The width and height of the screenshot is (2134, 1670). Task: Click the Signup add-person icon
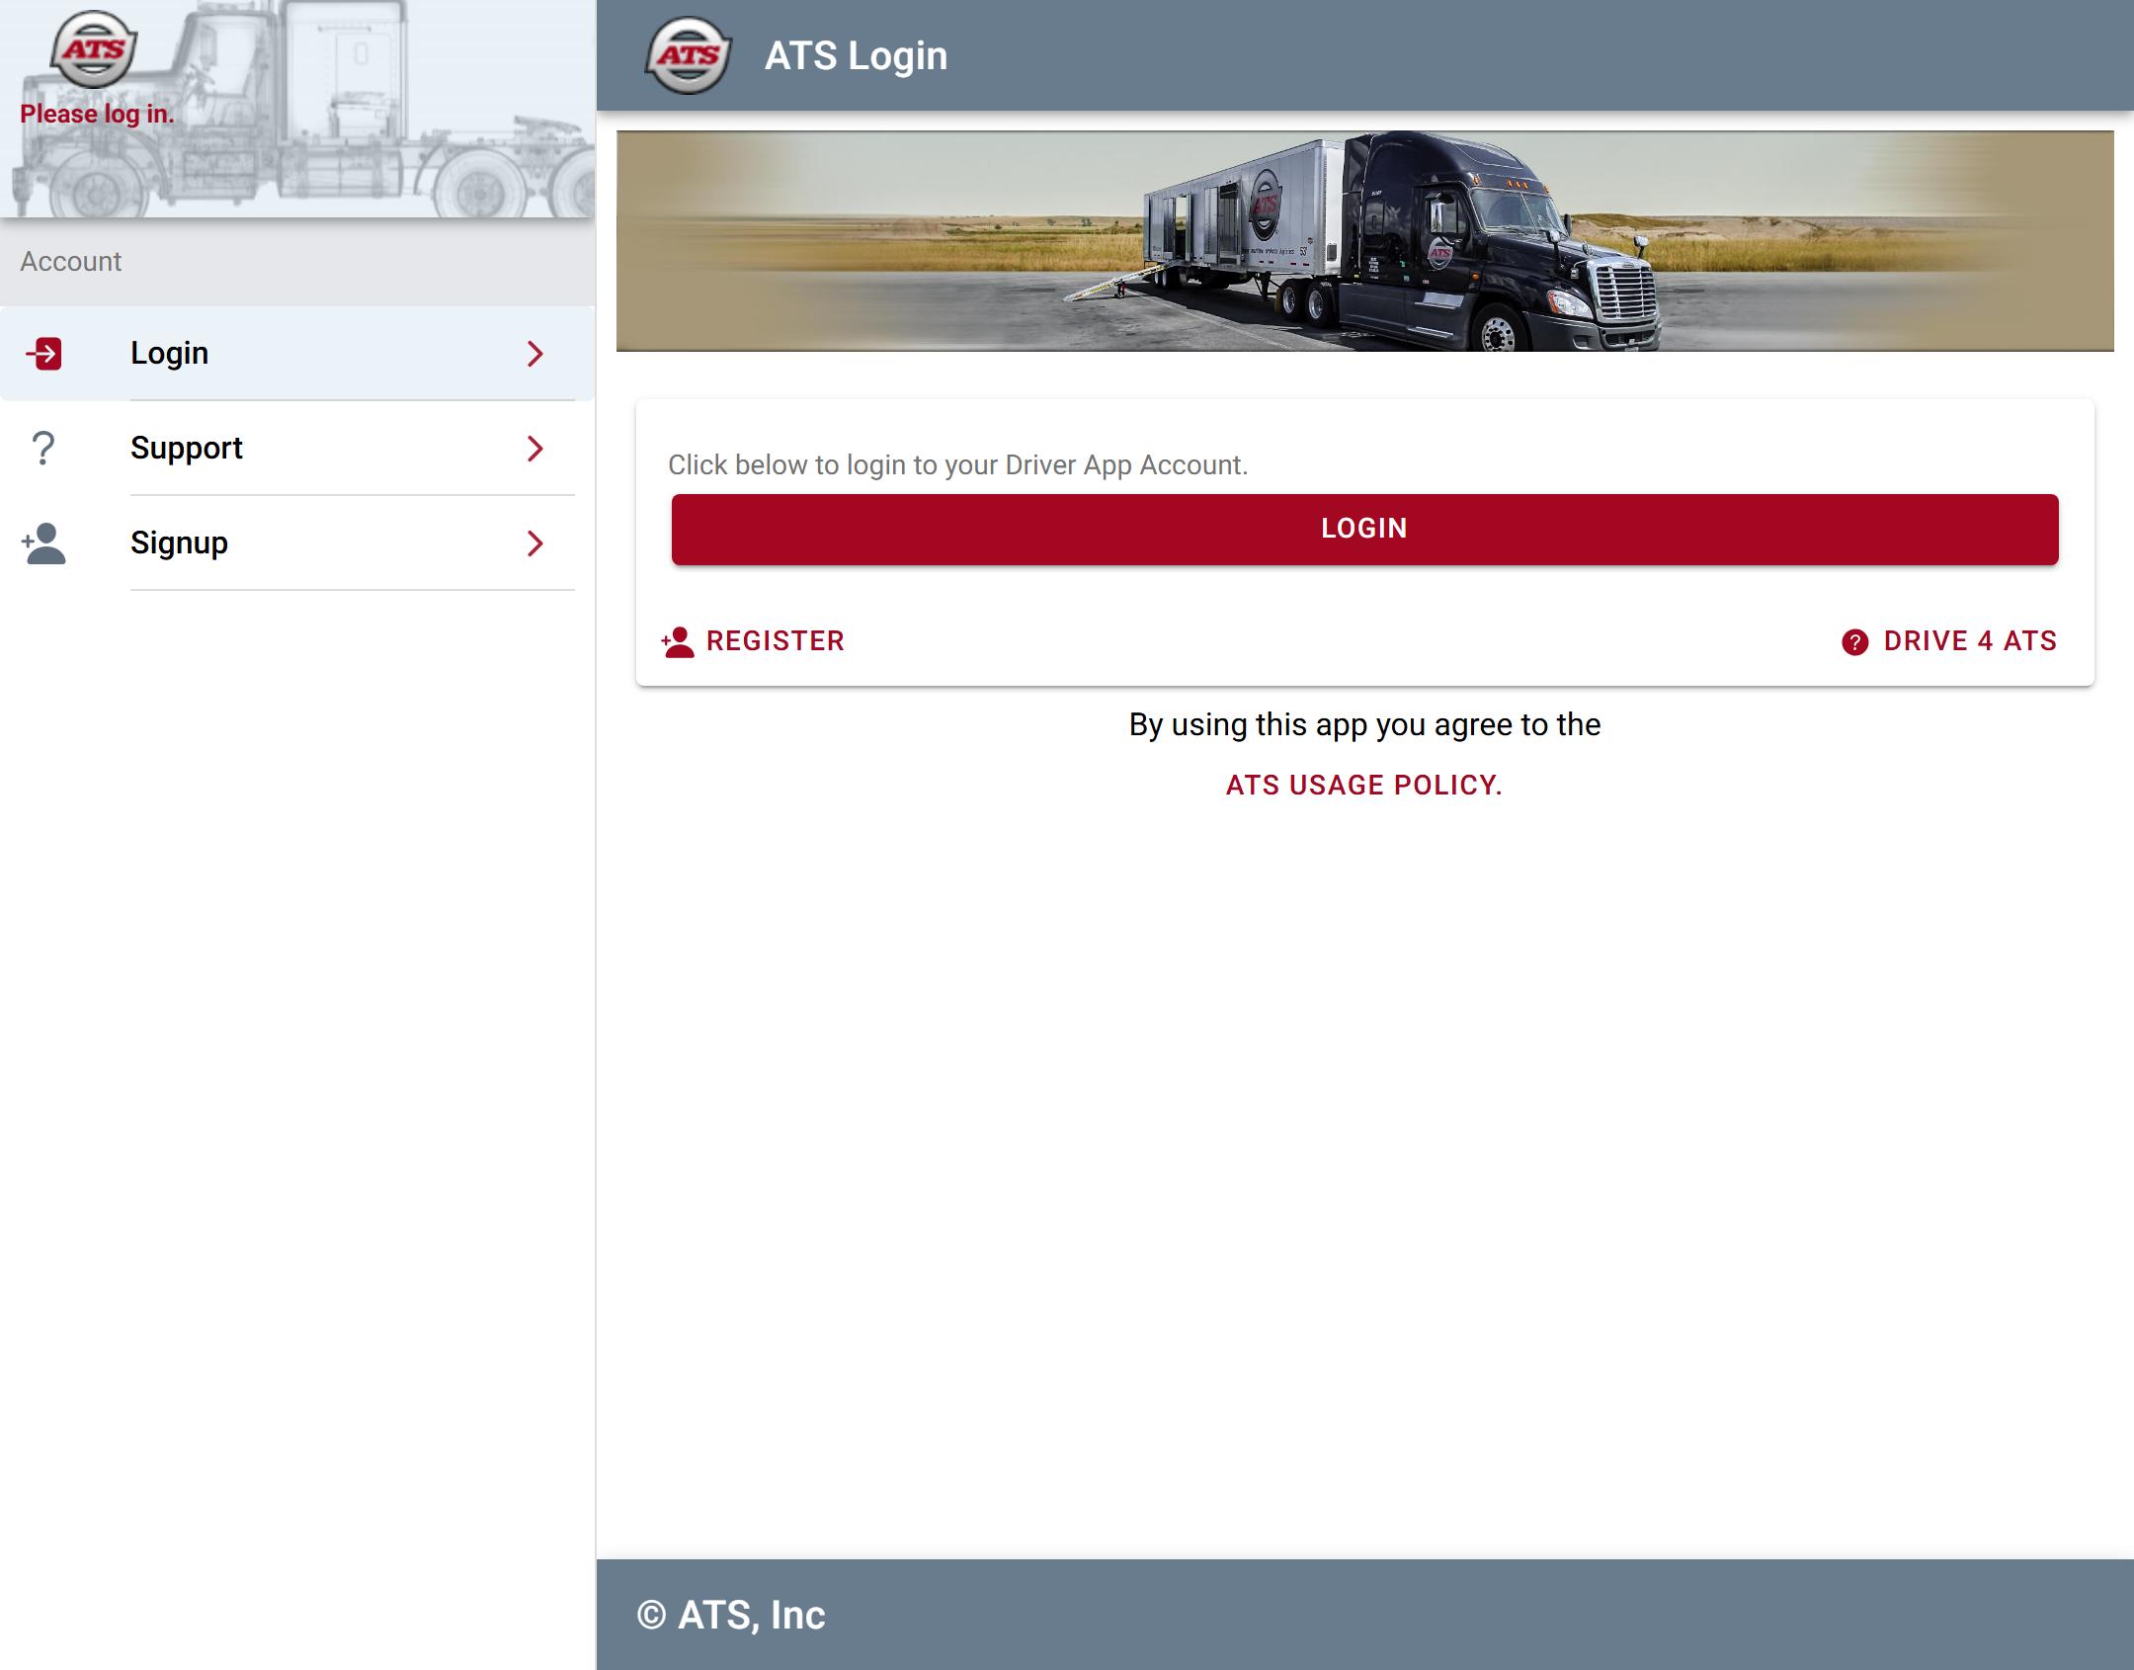pyautogui.click(x=43, y=543)
